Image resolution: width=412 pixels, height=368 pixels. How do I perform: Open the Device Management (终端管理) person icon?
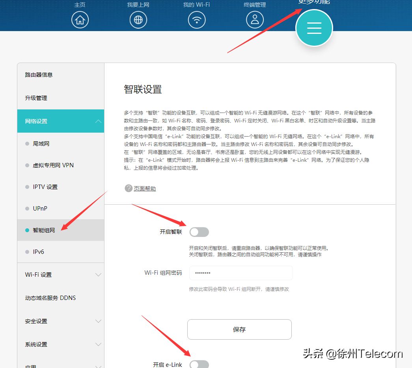click(x=255, y=20)
